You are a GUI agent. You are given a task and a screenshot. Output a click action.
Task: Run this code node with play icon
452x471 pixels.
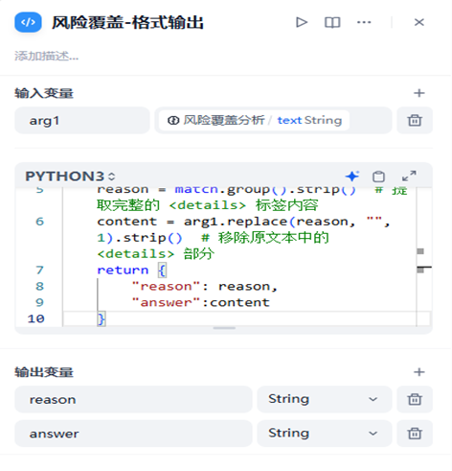tap(302, 22)
